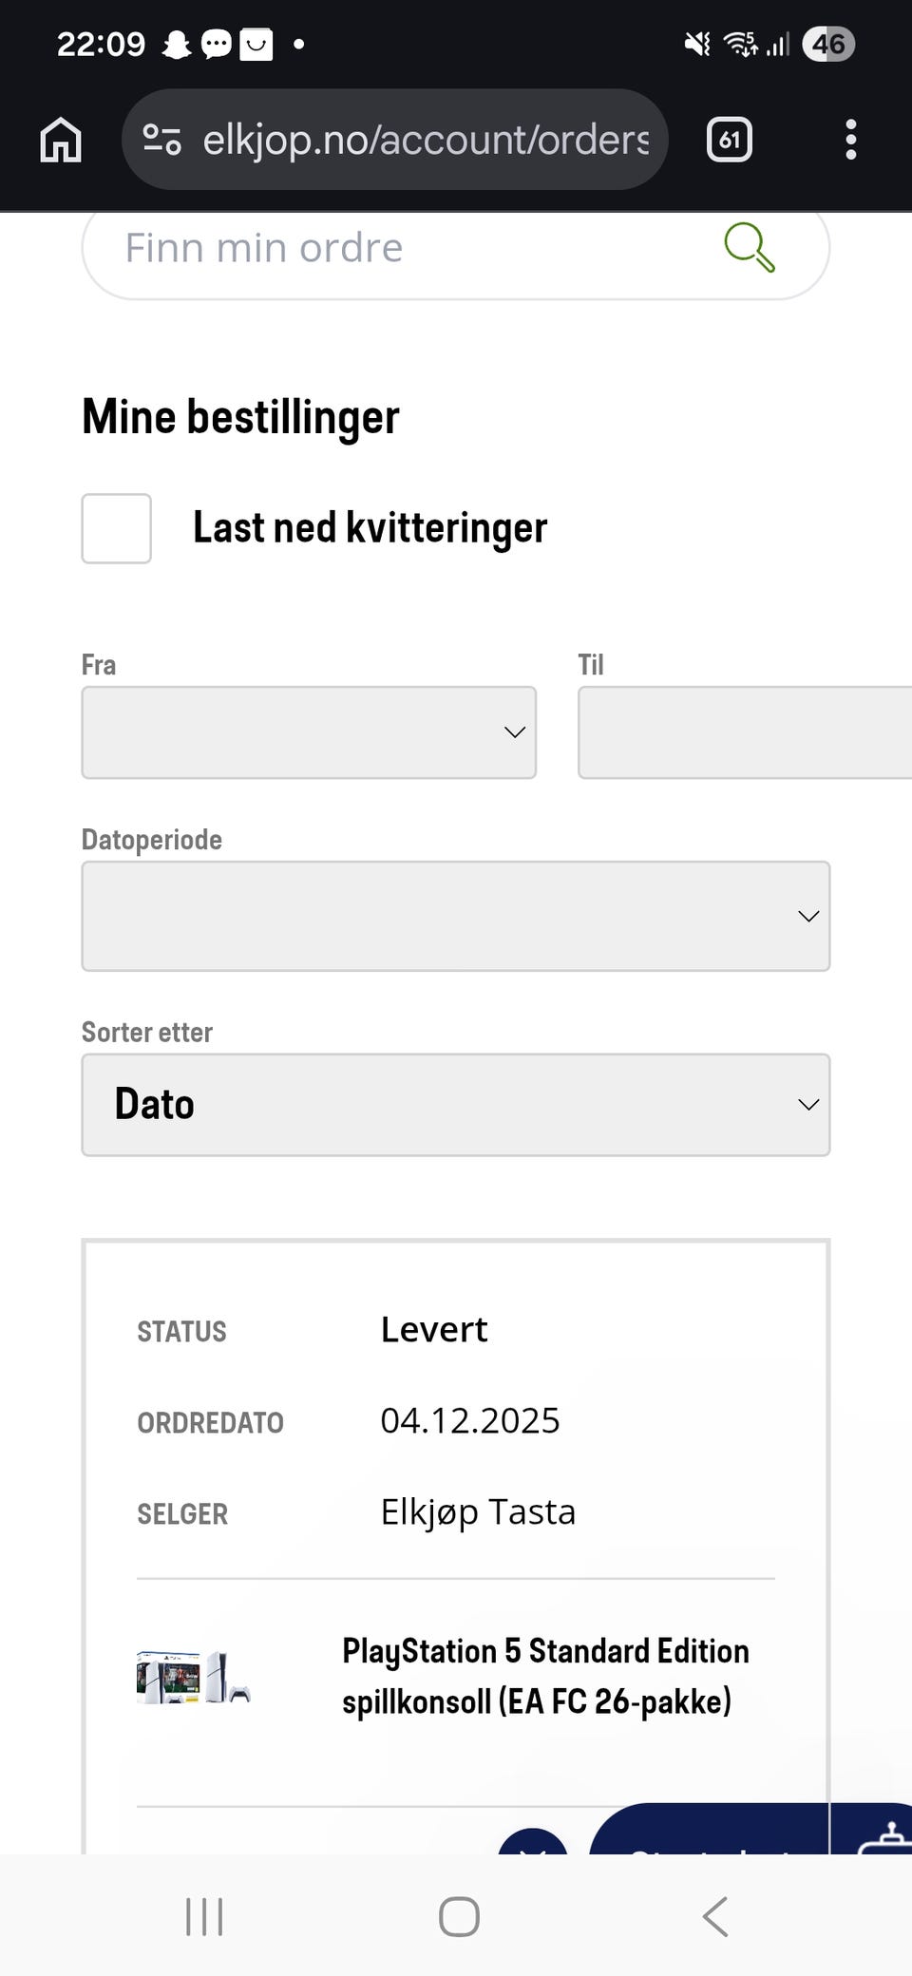
Task: Tap the Android recent apps button
Action: coord(204,1916)
